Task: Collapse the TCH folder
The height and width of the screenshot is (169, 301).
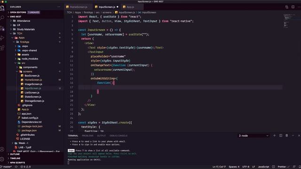Action: point(19,33)
